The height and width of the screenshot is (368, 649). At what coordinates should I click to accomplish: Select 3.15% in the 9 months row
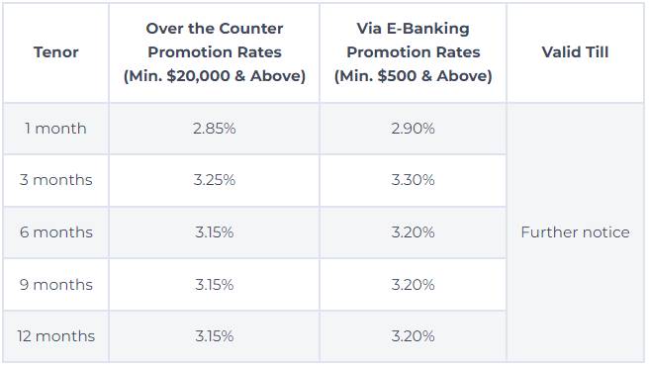point(215,285)
